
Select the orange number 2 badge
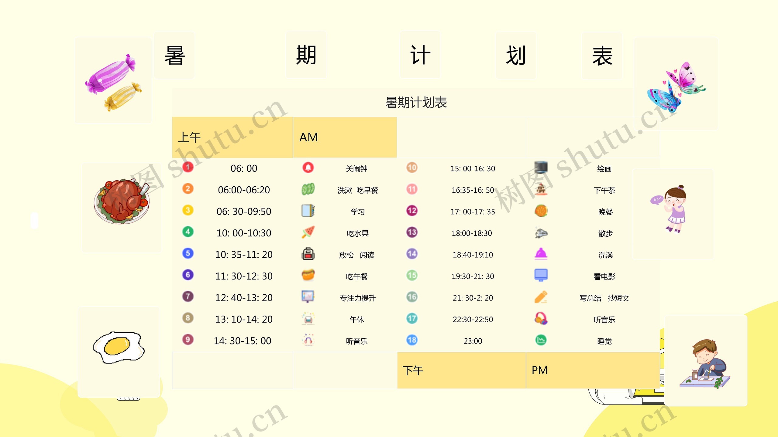(188, 188)
